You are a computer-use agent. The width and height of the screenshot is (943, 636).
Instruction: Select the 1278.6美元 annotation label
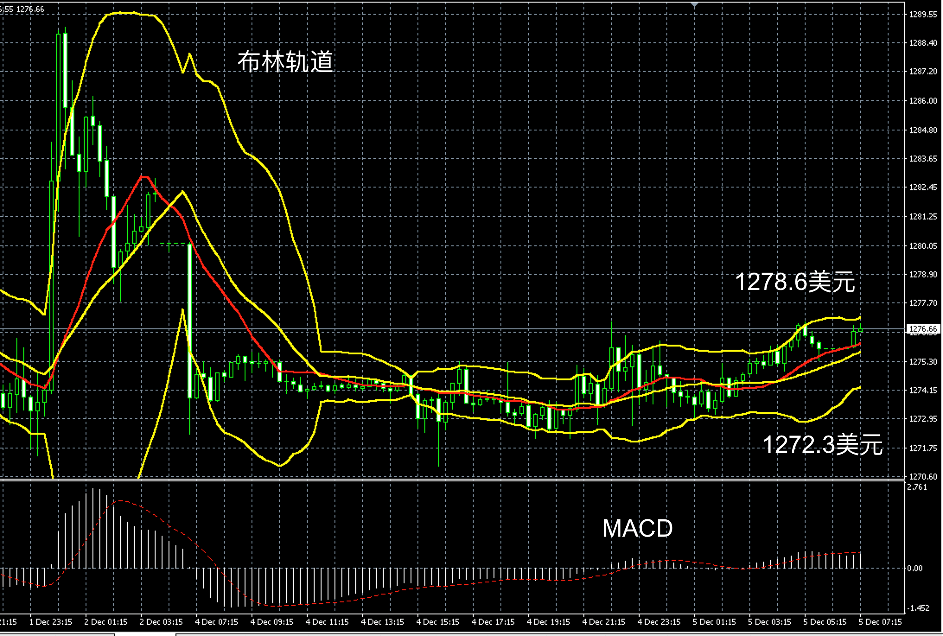(x=795, y=282)
